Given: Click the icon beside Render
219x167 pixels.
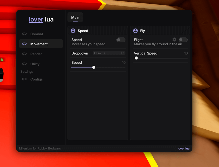Looking at the screenshot, I should coord(24,54).
